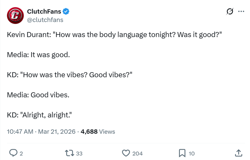Click the 10:47 AM Mar 21 timestamp
This screenshot has width=250, height=160.
41,131
